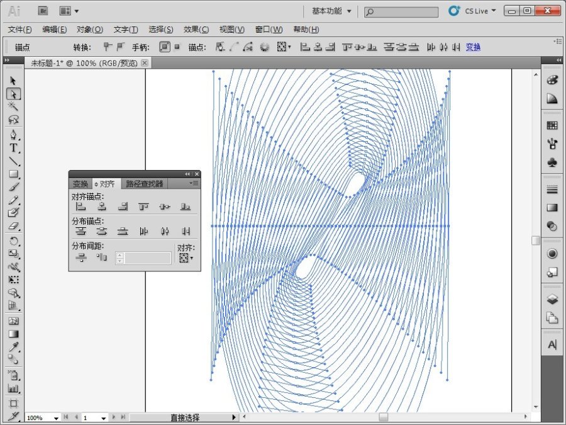Select the Line Segment tool
This screenshot has width=566, height=425.
13,161
